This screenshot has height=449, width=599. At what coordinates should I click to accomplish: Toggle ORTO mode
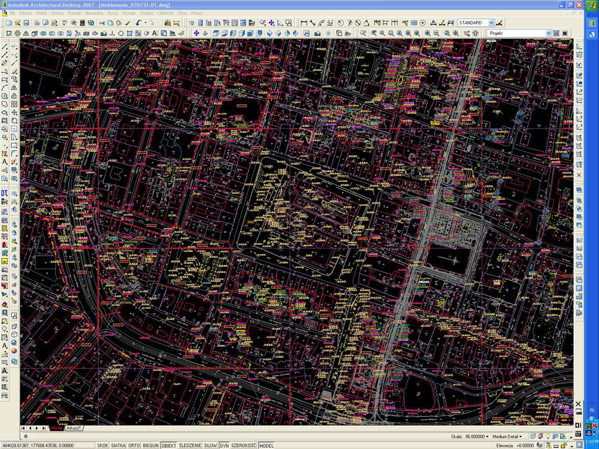134,445
